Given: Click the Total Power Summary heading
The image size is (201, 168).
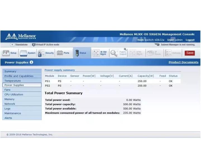Looking at the screenshot, I should pos(63,93).
